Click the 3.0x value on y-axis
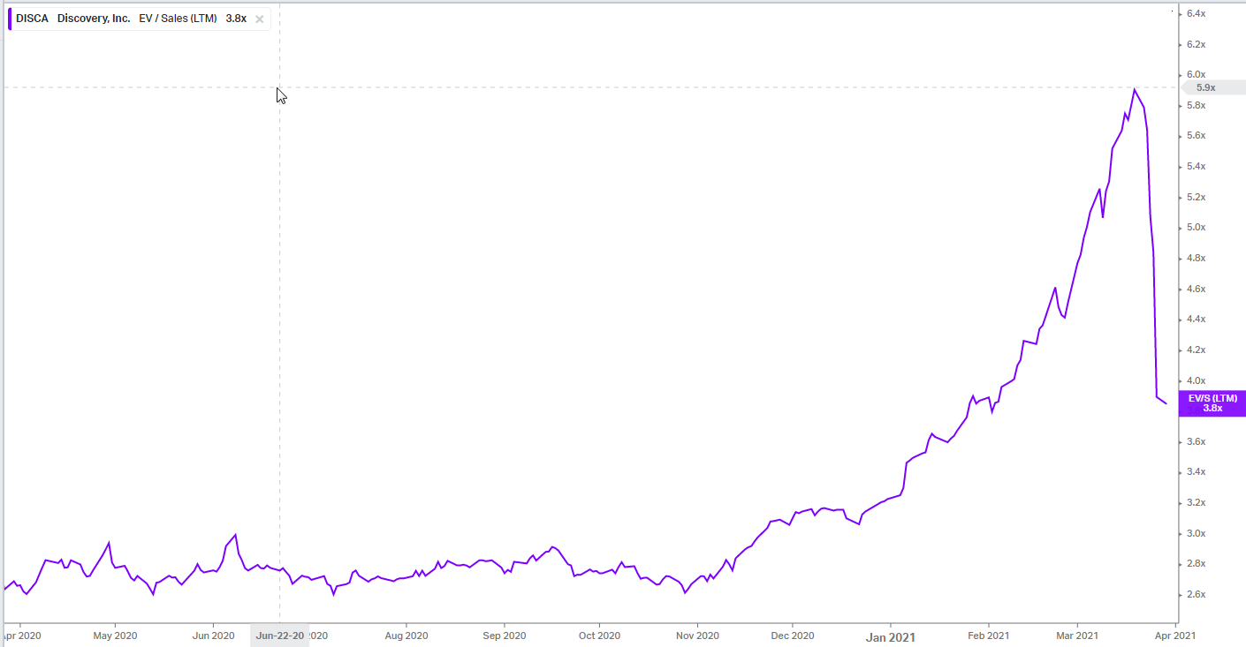Viewport: 1246px width, 647px height. [x=1196, y=533]
